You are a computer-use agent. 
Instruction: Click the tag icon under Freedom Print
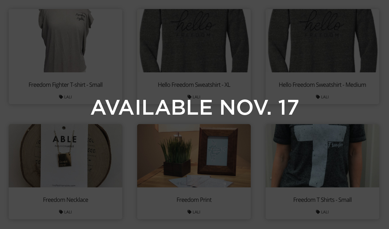click(189, 212)
